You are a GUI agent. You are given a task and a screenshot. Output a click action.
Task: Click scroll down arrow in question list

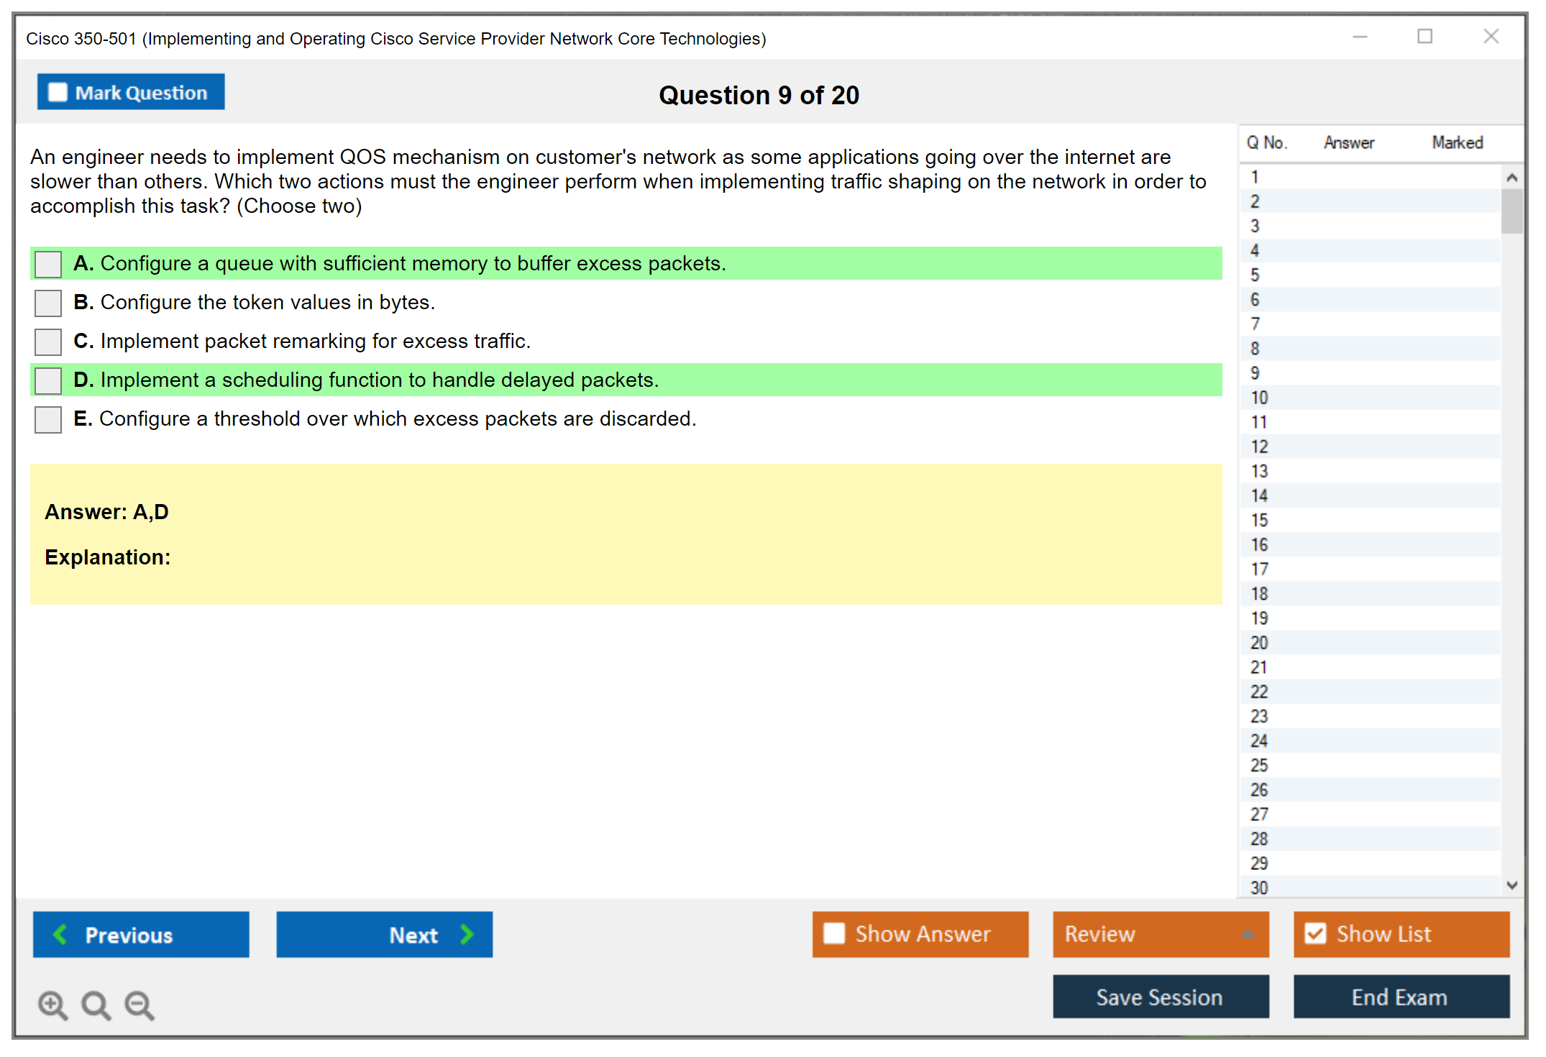tap(1511, 885)
